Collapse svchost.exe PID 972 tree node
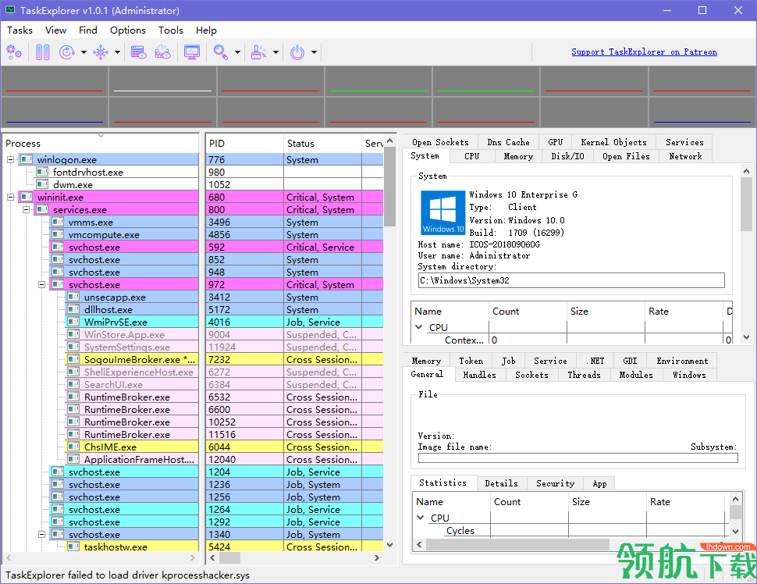Viewport: 757px width, 584px height. [42, 284]
